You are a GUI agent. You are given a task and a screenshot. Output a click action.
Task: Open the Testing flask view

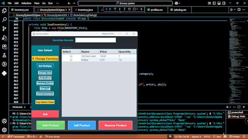pyautogui.click(x=4, y=55)
